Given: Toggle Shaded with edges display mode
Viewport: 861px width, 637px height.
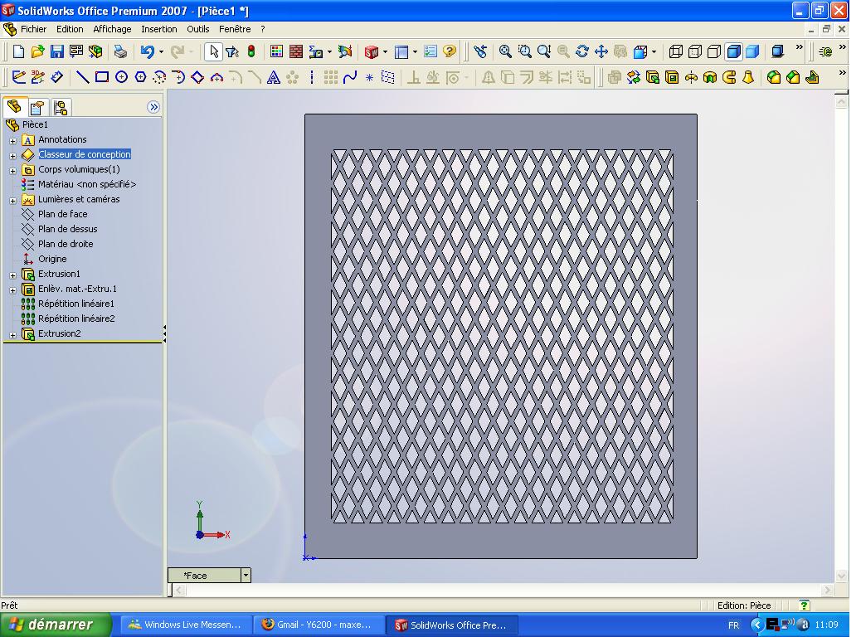Looking at the screenshot, I should point(733,51).
